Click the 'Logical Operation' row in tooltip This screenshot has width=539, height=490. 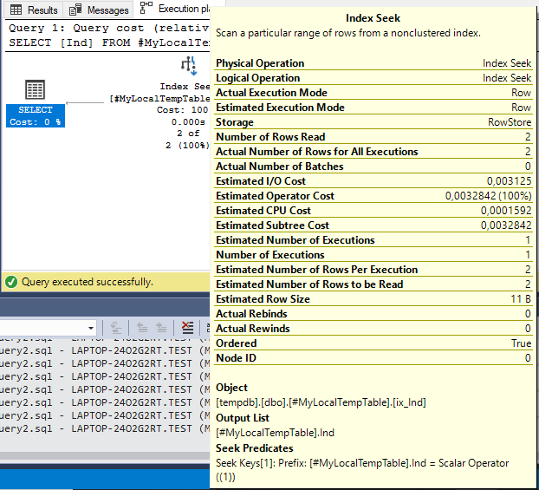[x=373, y=78]
